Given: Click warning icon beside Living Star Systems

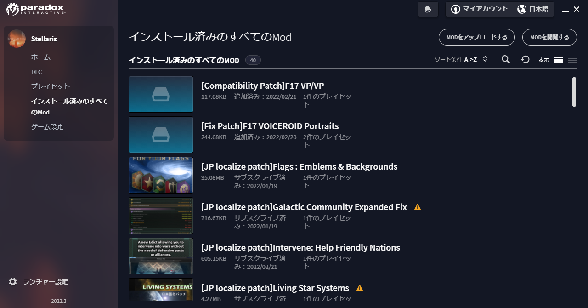Looking at the screenshot, I should pos(360,288).
